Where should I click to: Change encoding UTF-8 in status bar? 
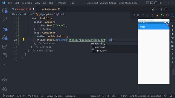pos(106,96)
